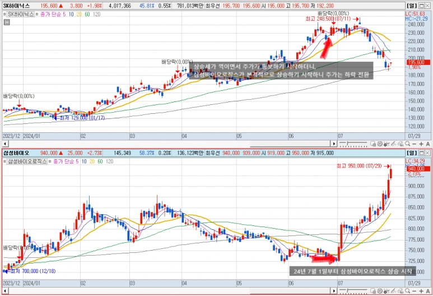Click 종가 단순 moving average label in 삼성바이오 chart
Image resolution: width=433 pixels, height=296 pixels.
[x=63, y=161]
